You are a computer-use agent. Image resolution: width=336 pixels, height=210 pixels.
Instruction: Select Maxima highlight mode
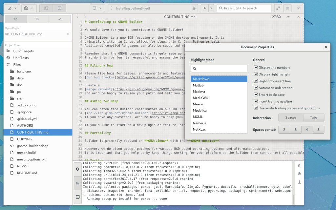click(219, 92)
